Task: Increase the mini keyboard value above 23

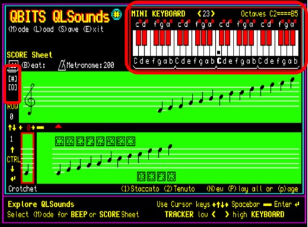Action: pyautogui.click(x=213, y=14)
